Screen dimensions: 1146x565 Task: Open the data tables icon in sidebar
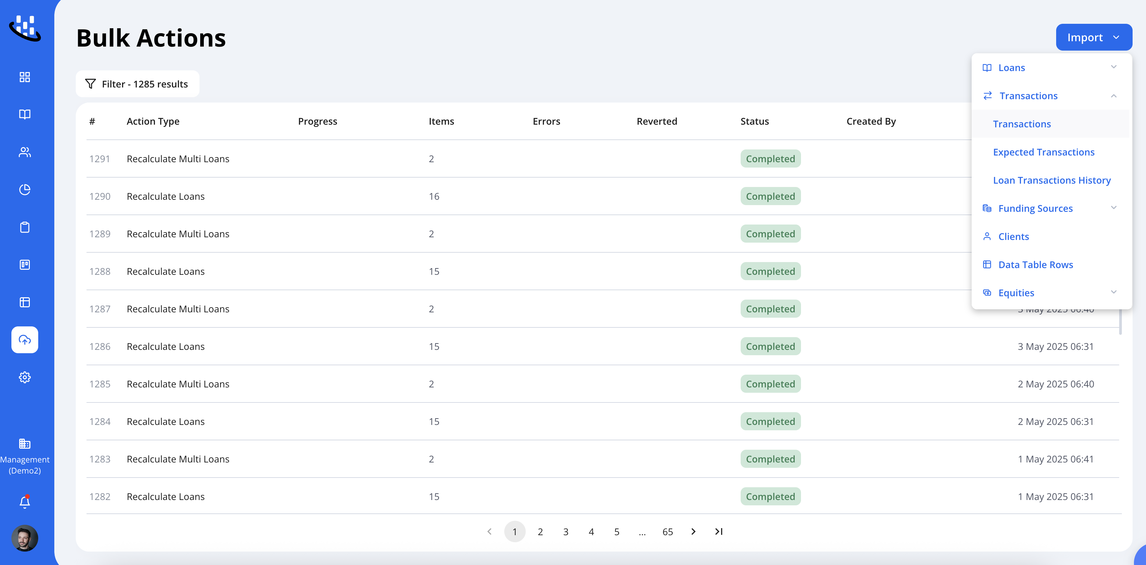point(24,302)
